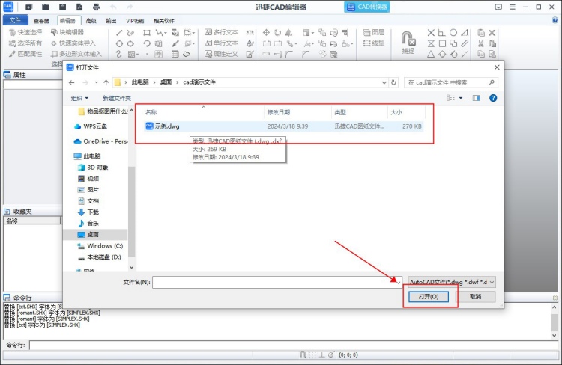Select the line drawing tool
The width and height of the screenshot is (562, 365).
119,33
